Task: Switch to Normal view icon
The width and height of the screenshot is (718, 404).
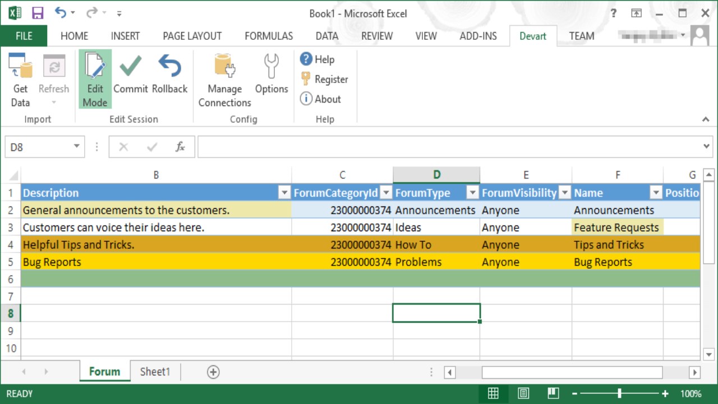Action: 493,393
